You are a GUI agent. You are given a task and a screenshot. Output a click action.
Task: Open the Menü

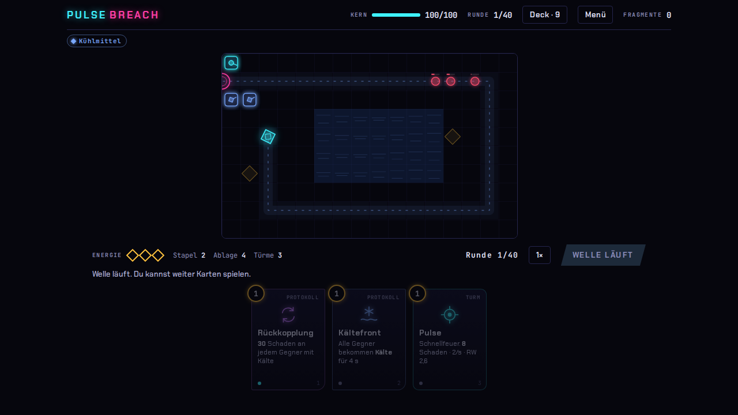pos(595,15)
